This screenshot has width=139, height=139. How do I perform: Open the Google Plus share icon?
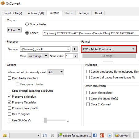point(102,135)
